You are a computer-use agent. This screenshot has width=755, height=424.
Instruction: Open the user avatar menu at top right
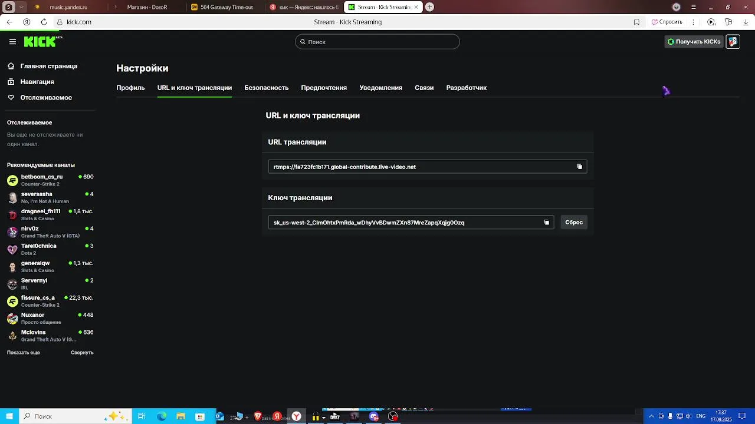click(733, 42)
